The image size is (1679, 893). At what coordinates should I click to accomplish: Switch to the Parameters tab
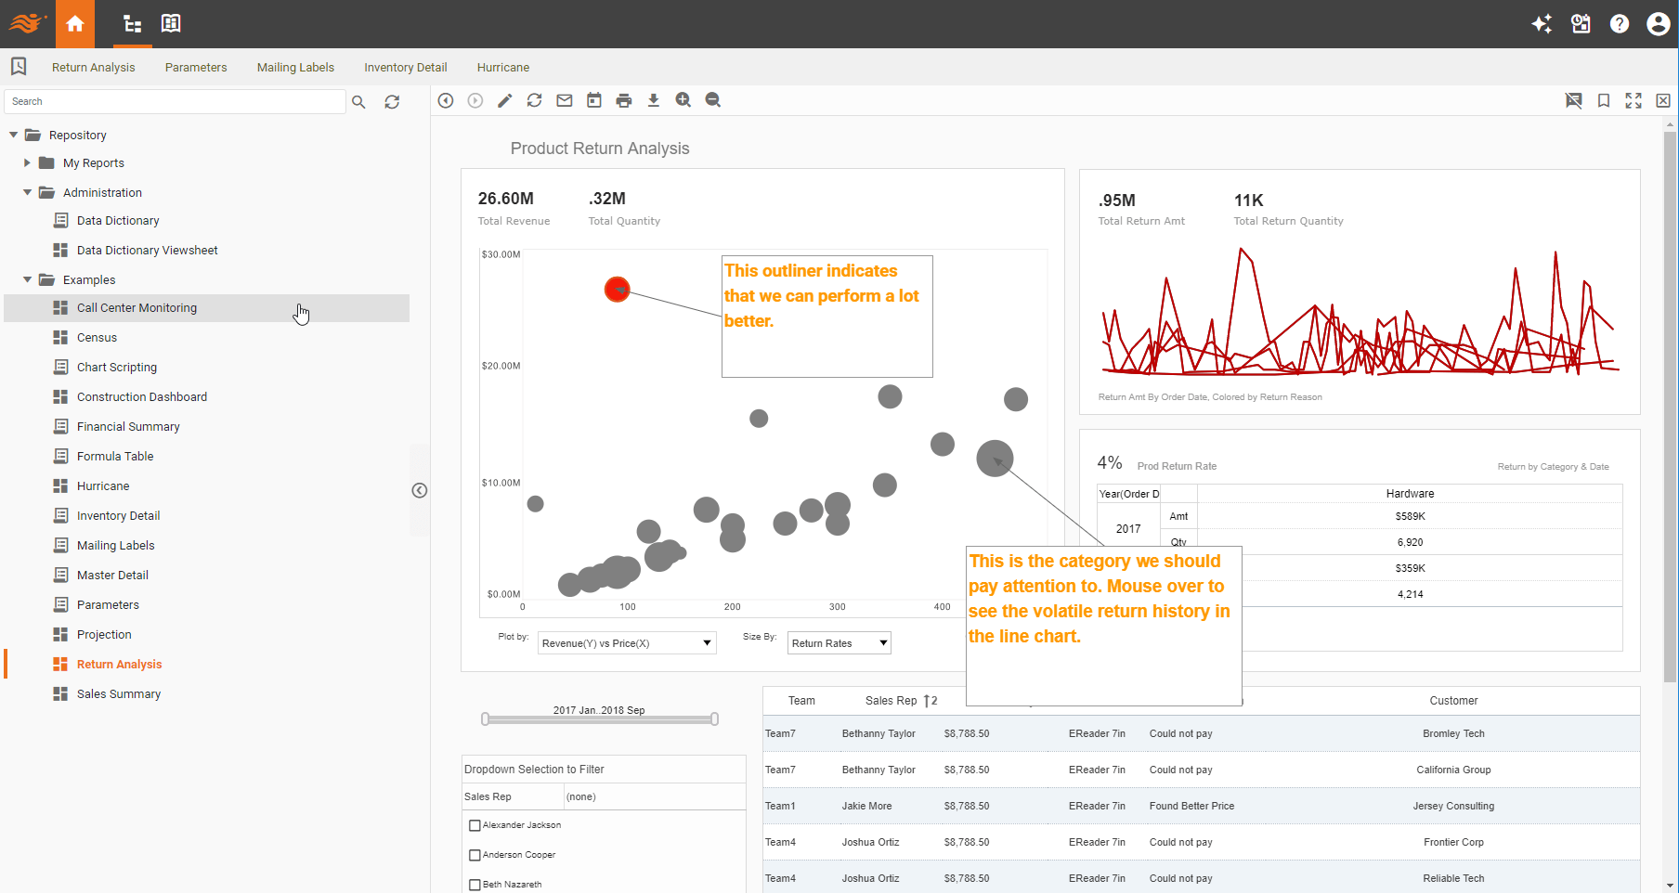point(196,67)
